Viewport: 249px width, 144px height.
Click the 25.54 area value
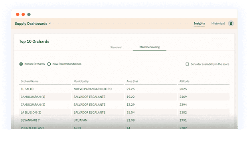pos(130,112)
